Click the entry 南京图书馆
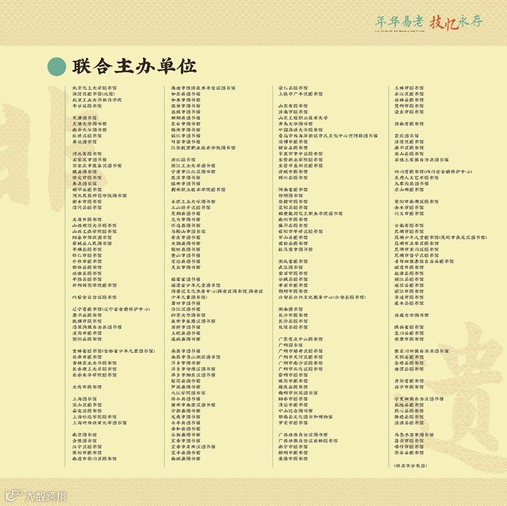 [85, 435]
